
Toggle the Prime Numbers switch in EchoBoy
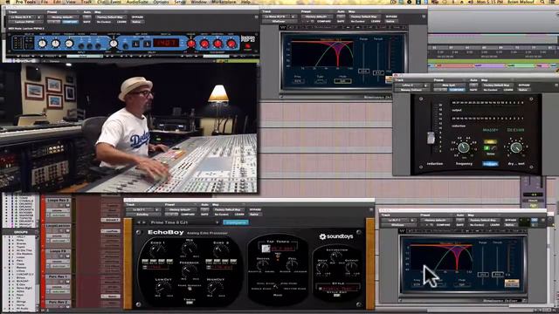(x=190, y=289)
